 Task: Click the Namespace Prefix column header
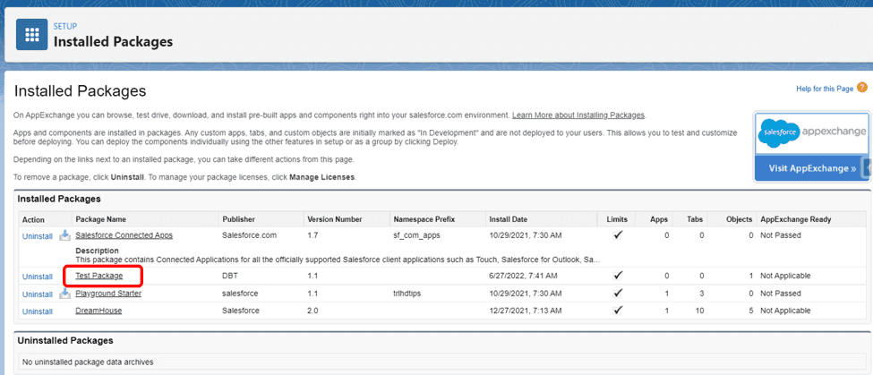(424, 219)
